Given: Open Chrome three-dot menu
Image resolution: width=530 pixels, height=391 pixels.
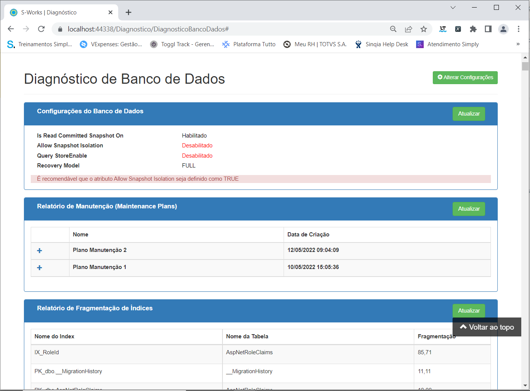Looking at the screenshot, I should (519, 29).
